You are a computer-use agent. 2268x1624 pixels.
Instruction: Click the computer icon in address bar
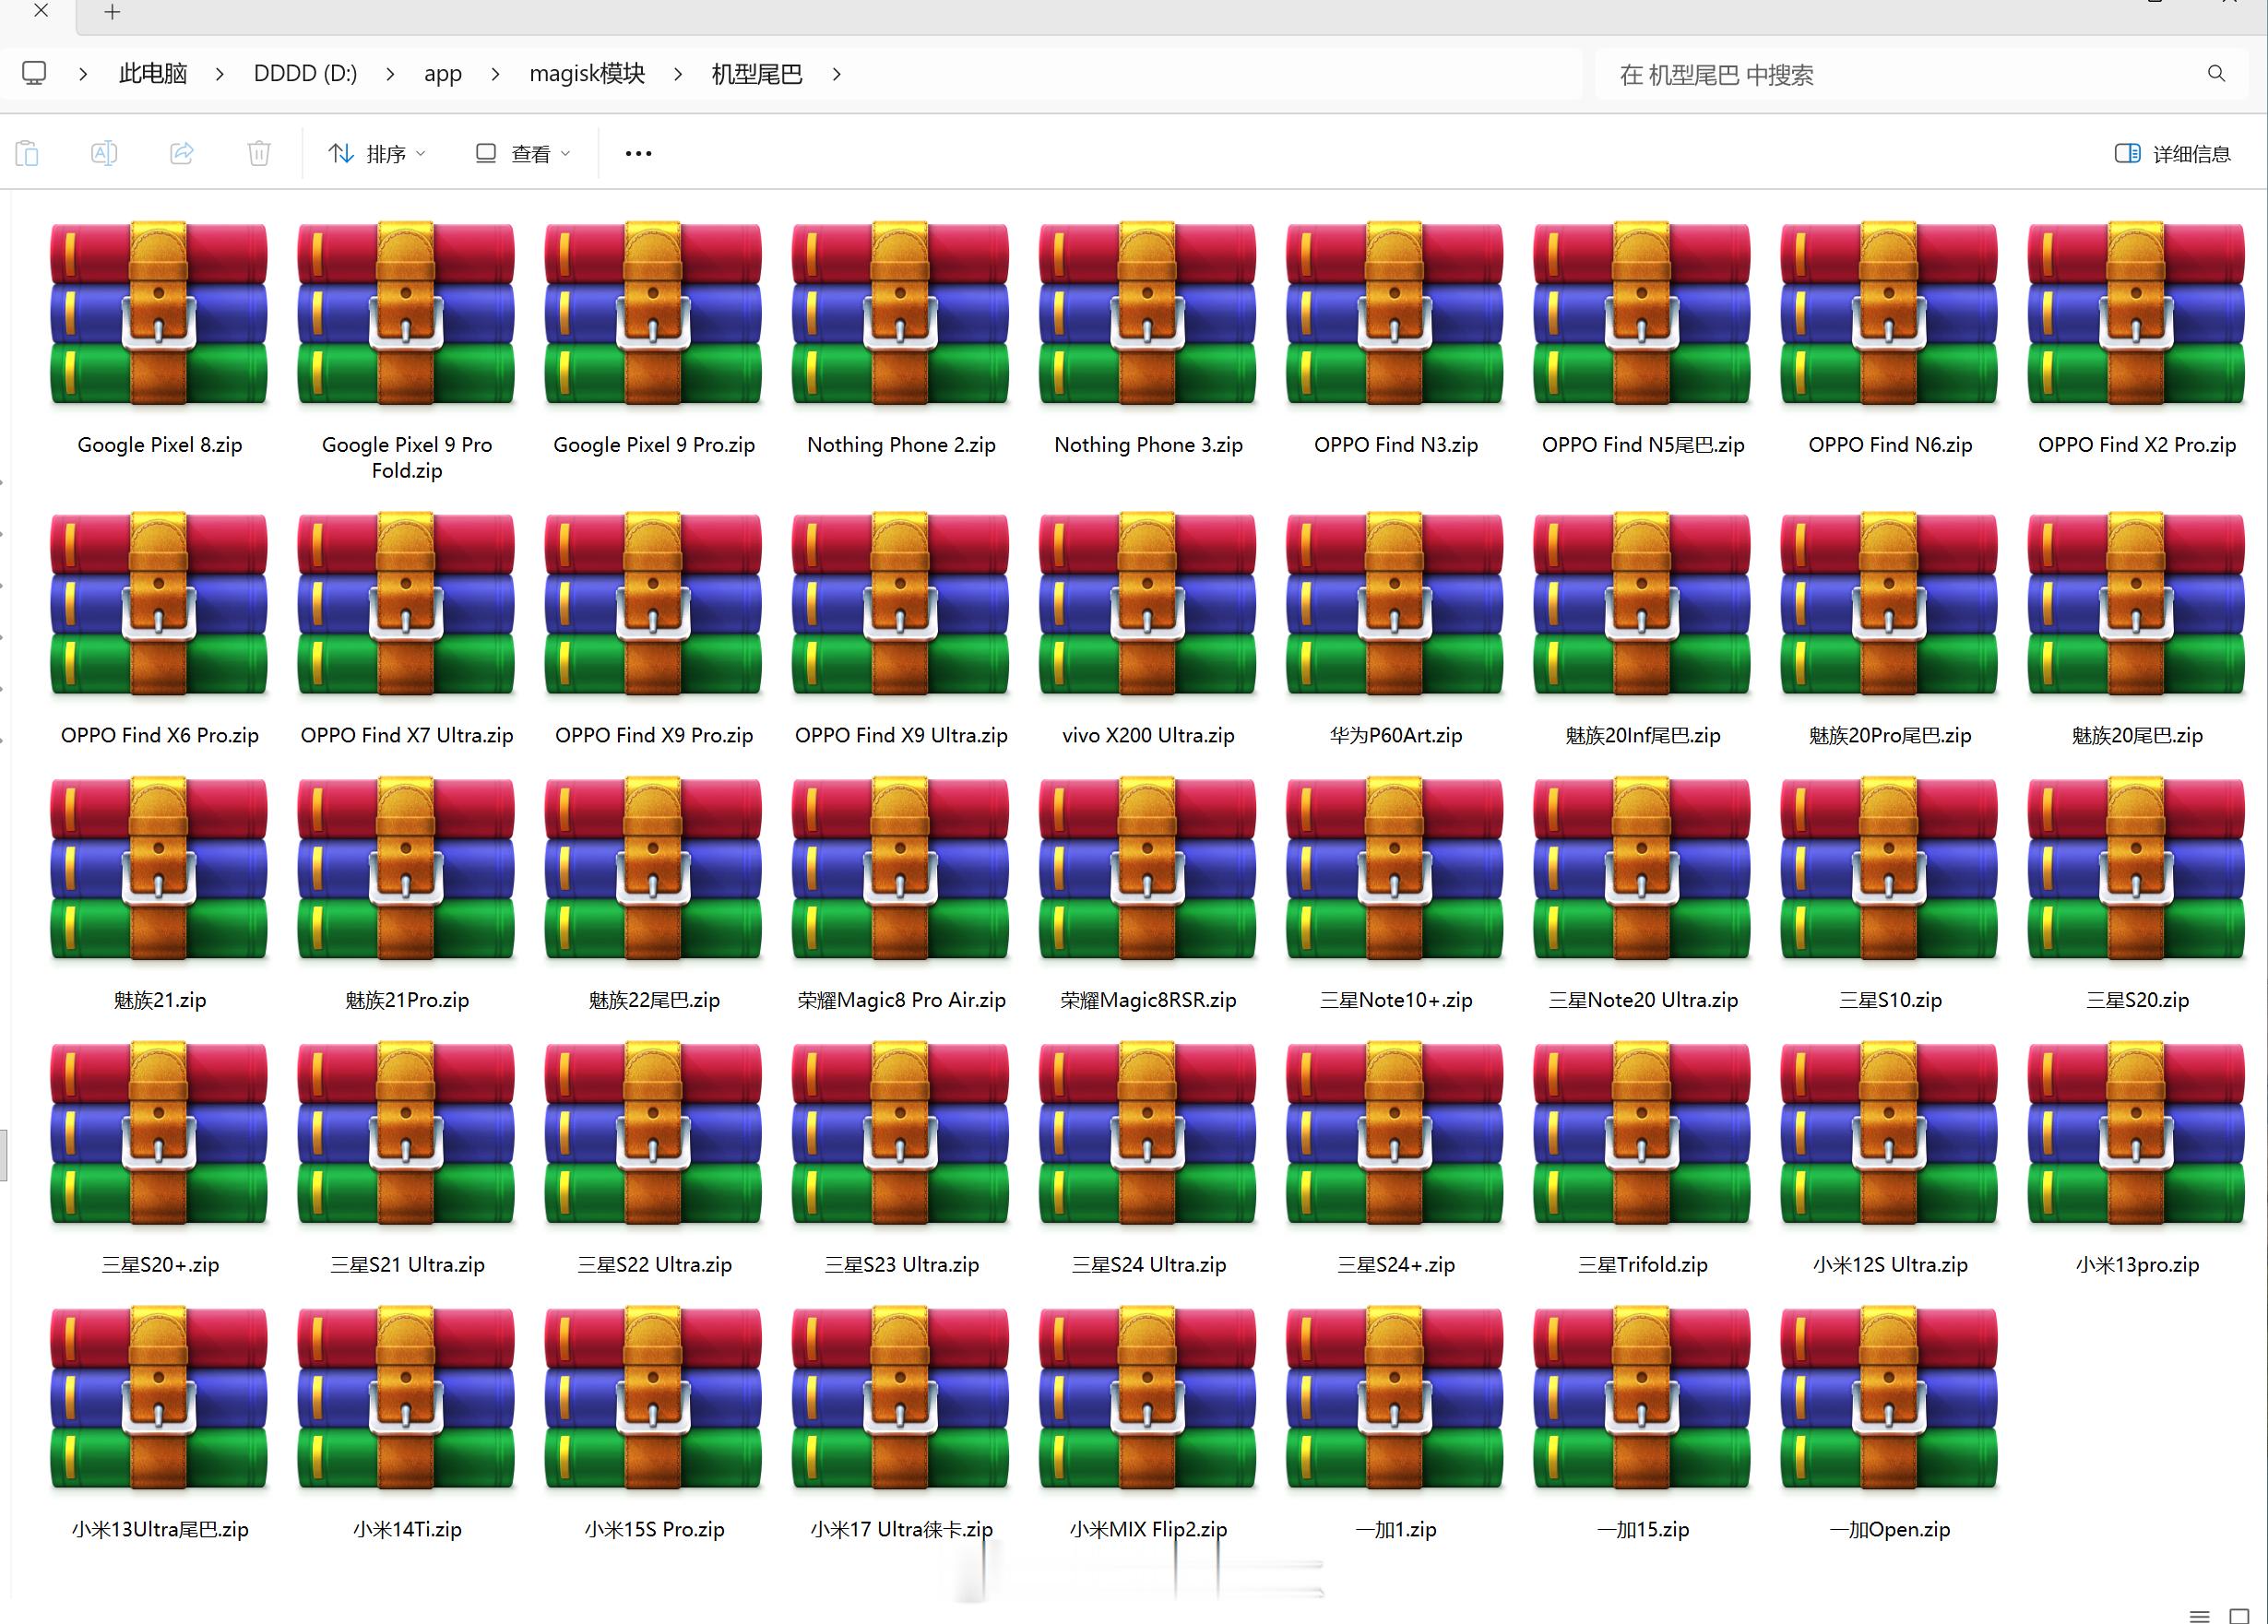click(x=34, y=74)
